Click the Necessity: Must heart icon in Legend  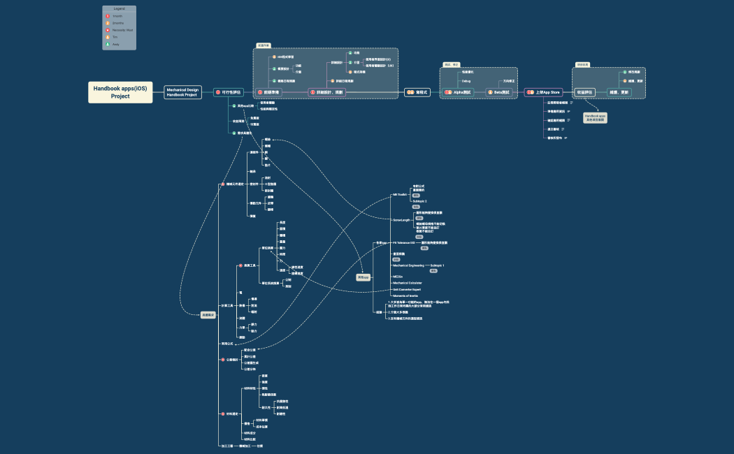click(x=108, y=30)
